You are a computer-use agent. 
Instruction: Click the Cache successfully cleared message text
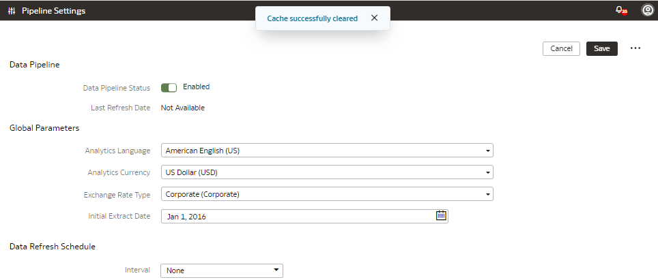[311, 18]
